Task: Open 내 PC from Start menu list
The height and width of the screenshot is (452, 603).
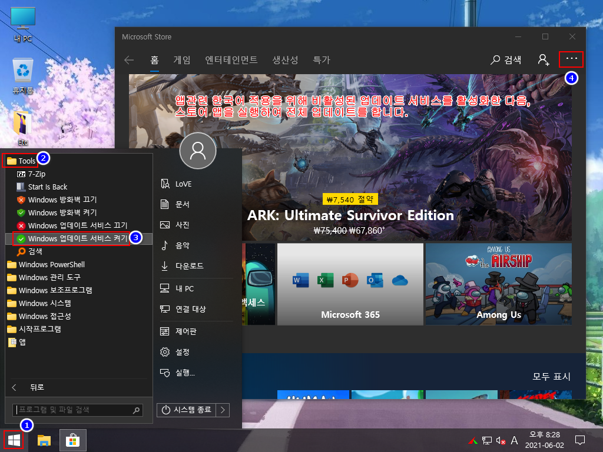Action: 177,288
